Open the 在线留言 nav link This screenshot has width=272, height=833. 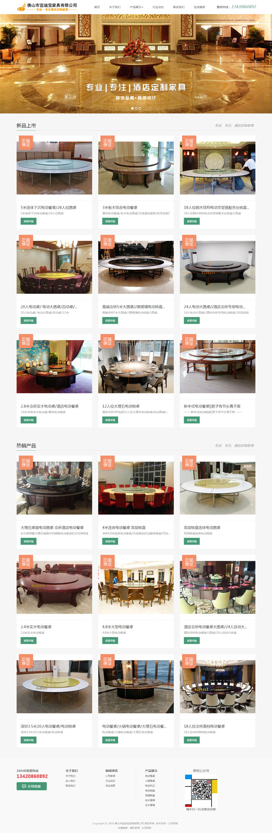coord(199,7)
